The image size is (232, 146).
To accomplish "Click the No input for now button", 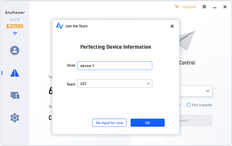I will coord(109,123).
